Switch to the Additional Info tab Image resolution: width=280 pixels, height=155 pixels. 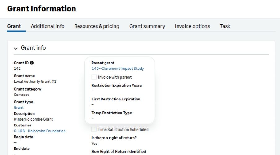(47, 26)
